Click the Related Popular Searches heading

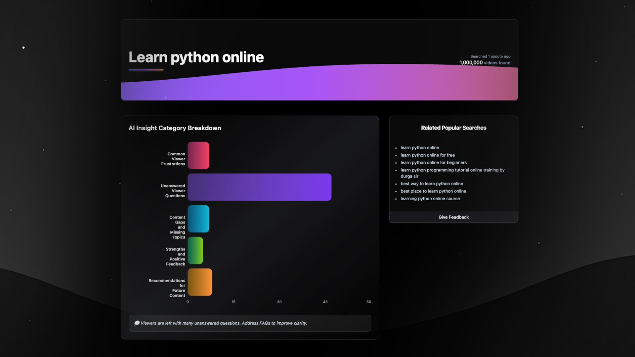coord(453,128)
